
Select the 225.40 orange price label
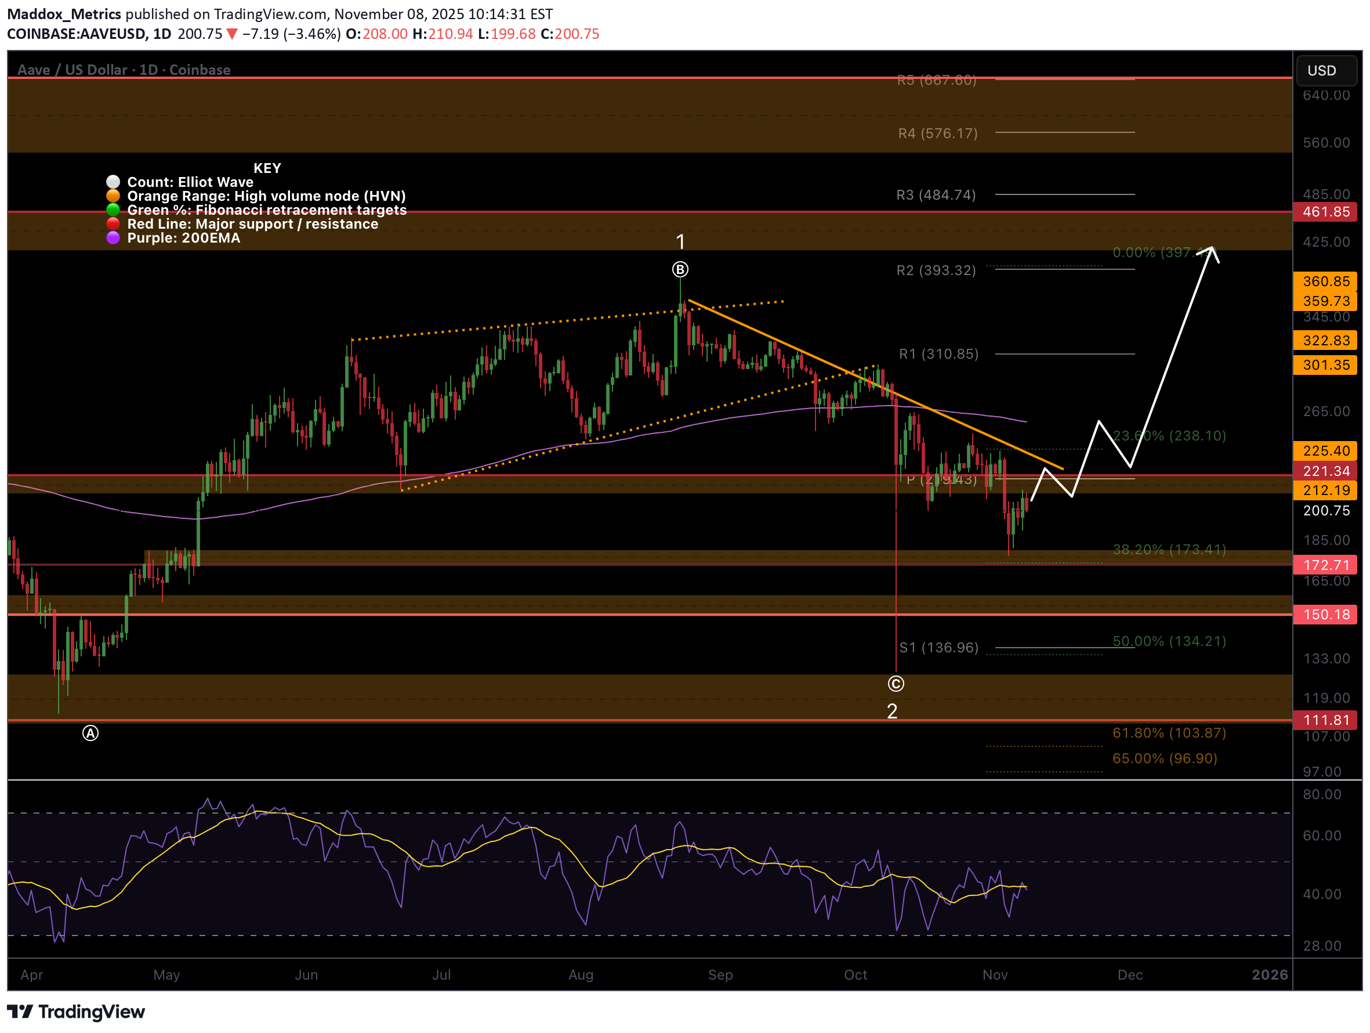[x=1325, y=451]
